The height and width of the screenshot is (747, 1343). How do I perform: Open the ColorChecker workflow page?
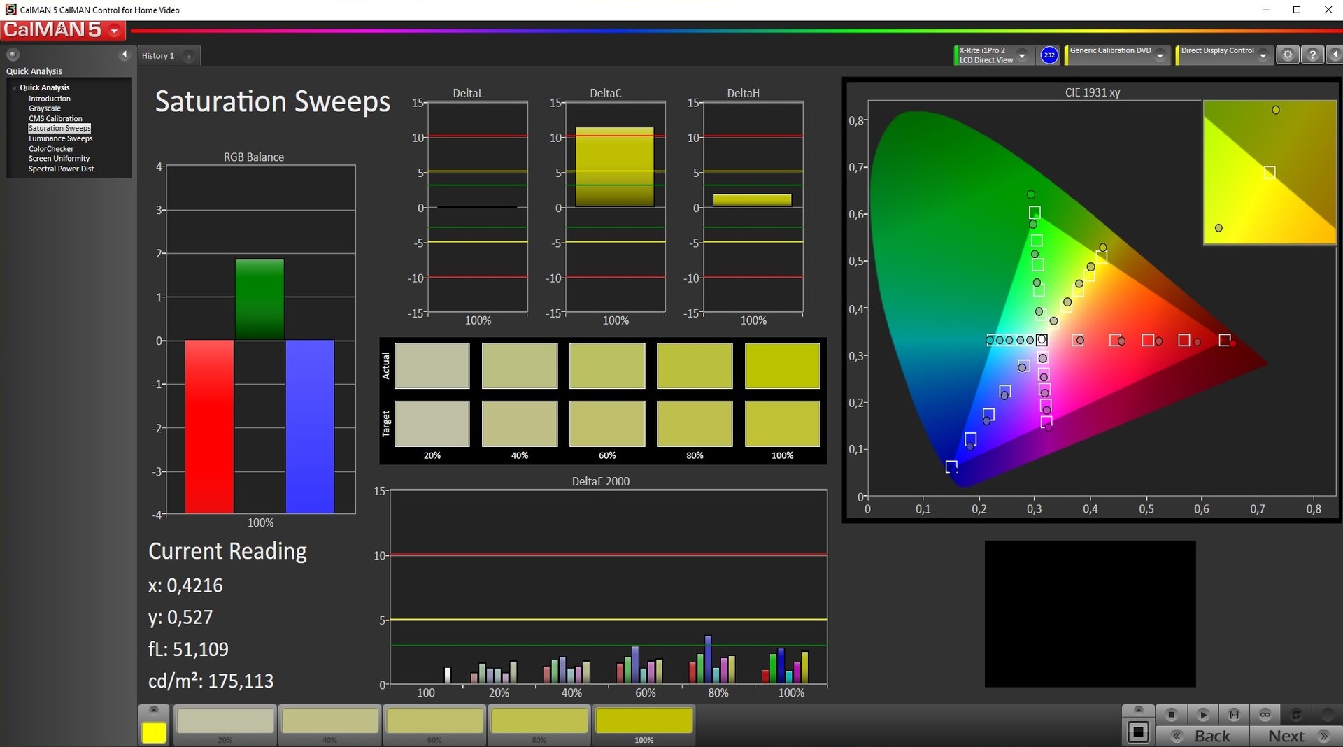click(x=51, y=149)
